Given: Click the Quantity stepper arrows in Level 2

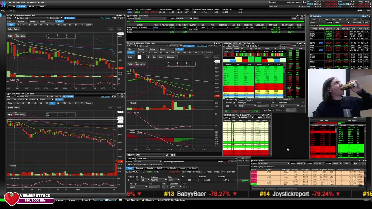Looking at the screenshot, I should [x=236, y=106].
